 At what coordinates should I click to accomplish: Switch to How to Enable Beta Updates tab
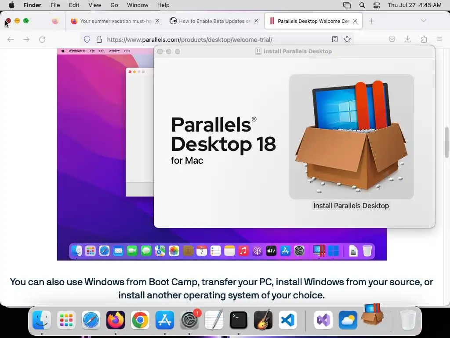pyautogui.click(x=214, y=21)
